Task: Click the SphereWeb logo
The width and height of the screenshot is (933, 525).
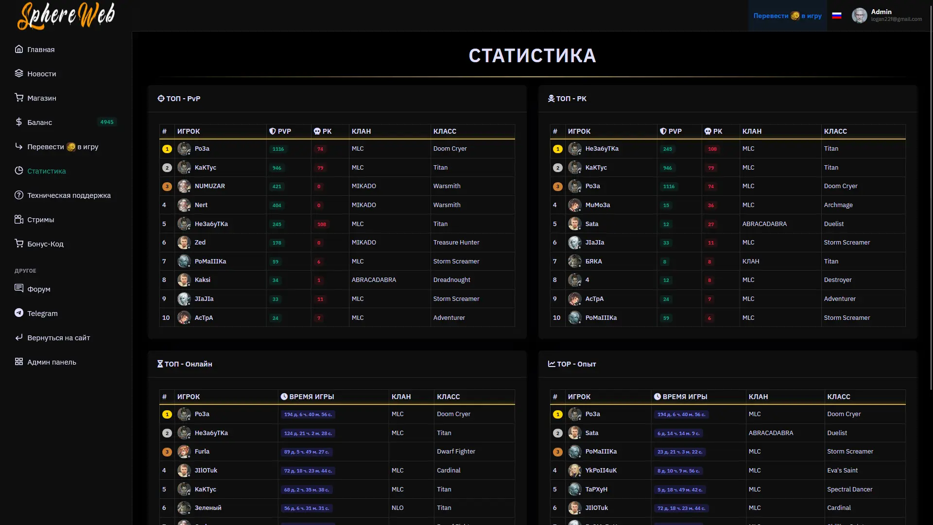Action: 66,16
